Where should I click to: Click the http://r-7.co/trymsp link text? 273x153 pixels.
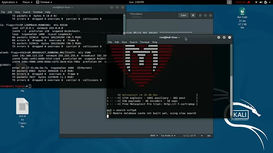pos(179,104)
